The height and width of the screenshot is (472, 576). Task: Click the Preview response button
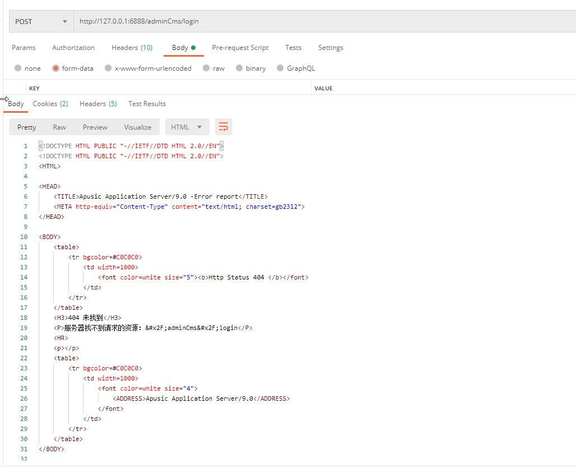click(x=95, y=127)
